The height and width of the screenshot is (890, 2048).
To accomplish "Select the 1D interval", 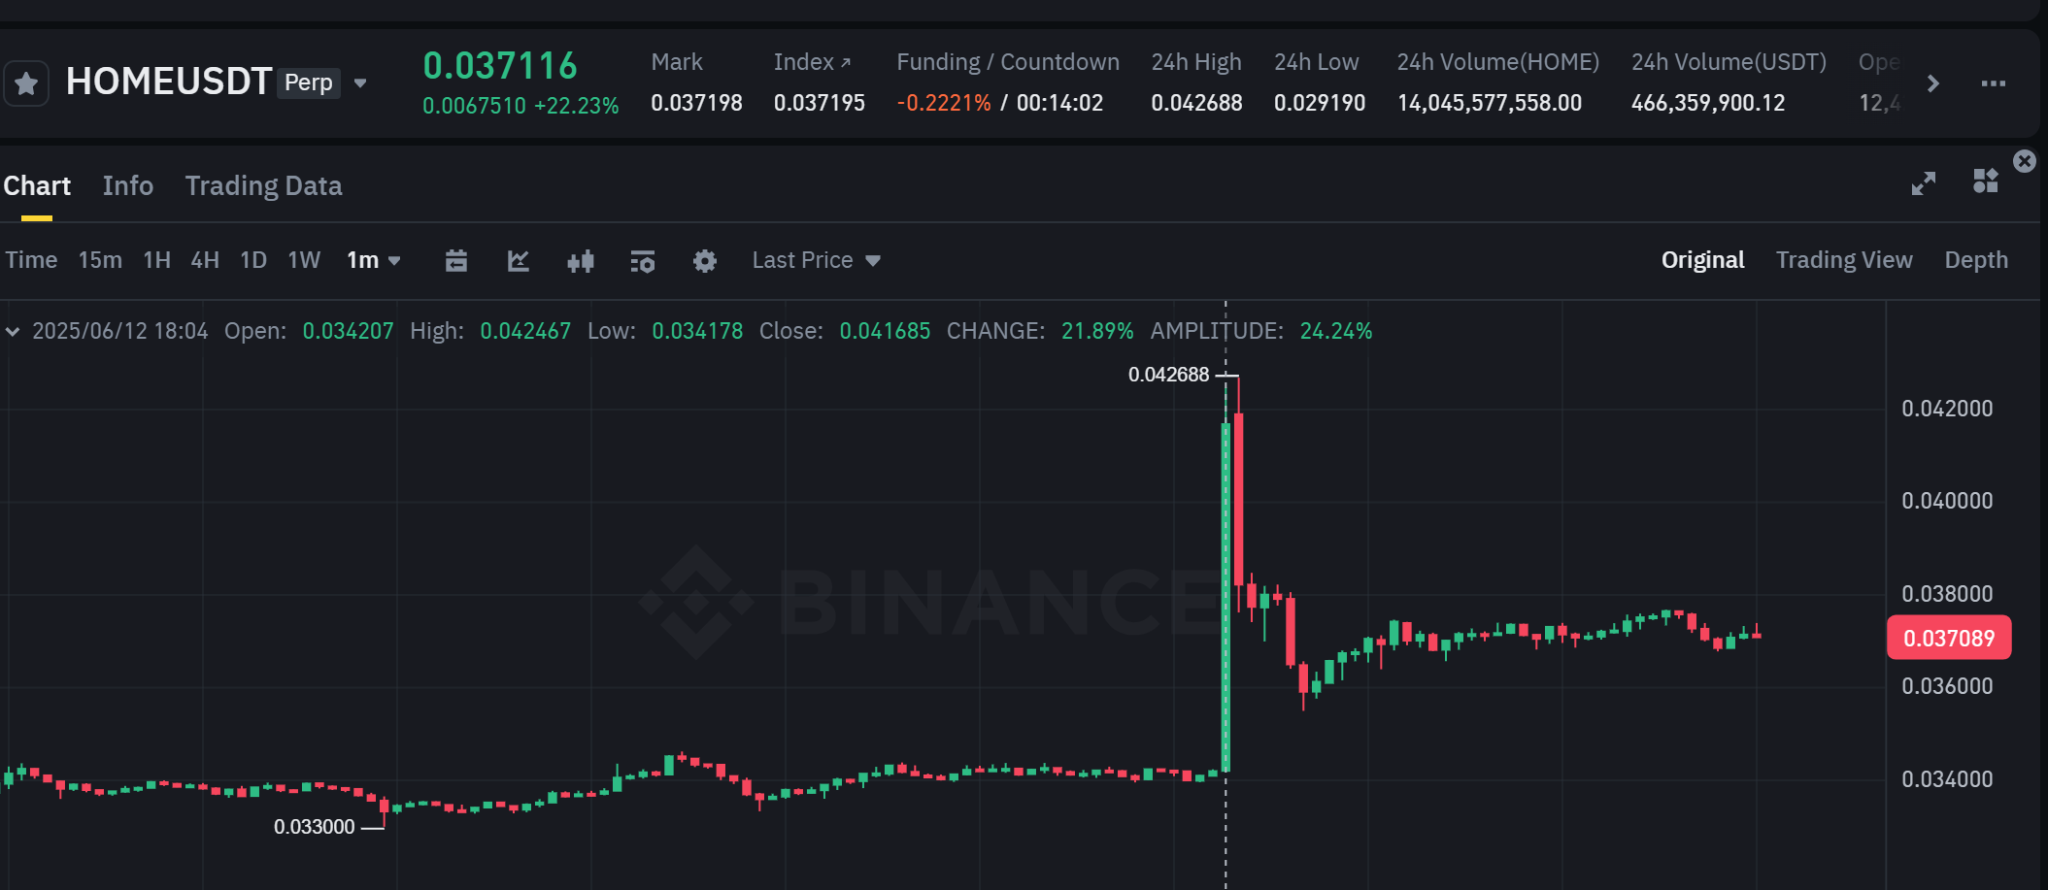I will point(253,260).
